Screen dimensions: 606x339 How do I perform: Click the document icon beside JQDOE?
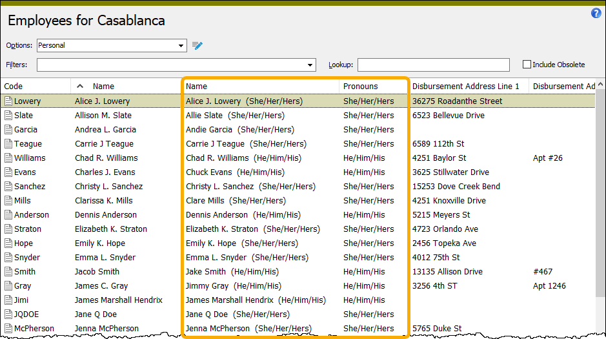pyautogui.click(x=8, y=314)
